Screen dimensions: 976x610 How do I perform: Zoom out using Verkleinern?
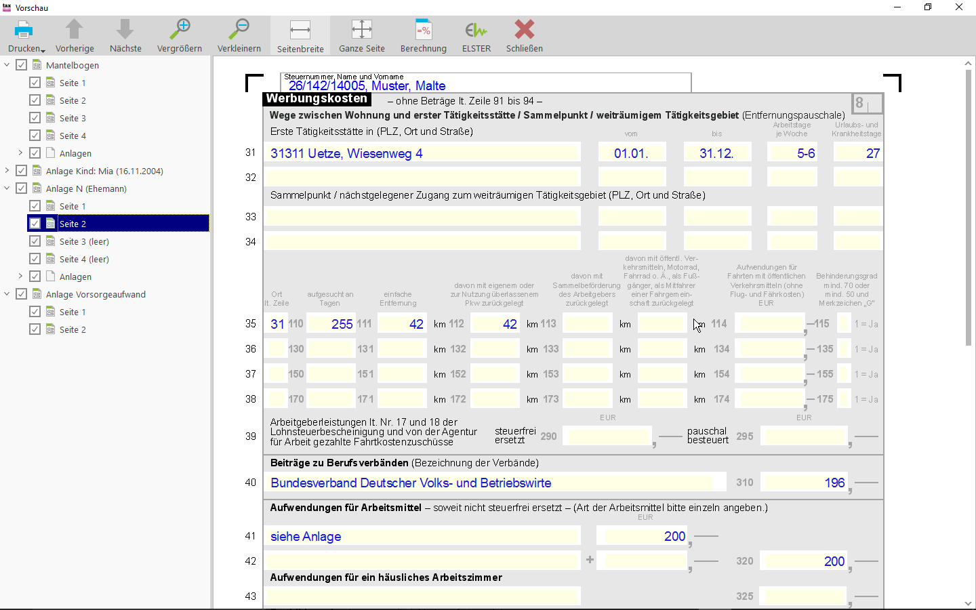click(239, 36)
